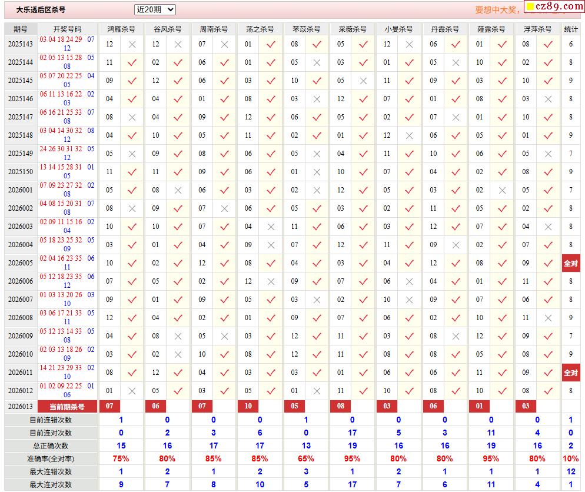Click the X mark for 荡之杀号 in row 2026003
585x492 pixels.
[x=271, y=227]
